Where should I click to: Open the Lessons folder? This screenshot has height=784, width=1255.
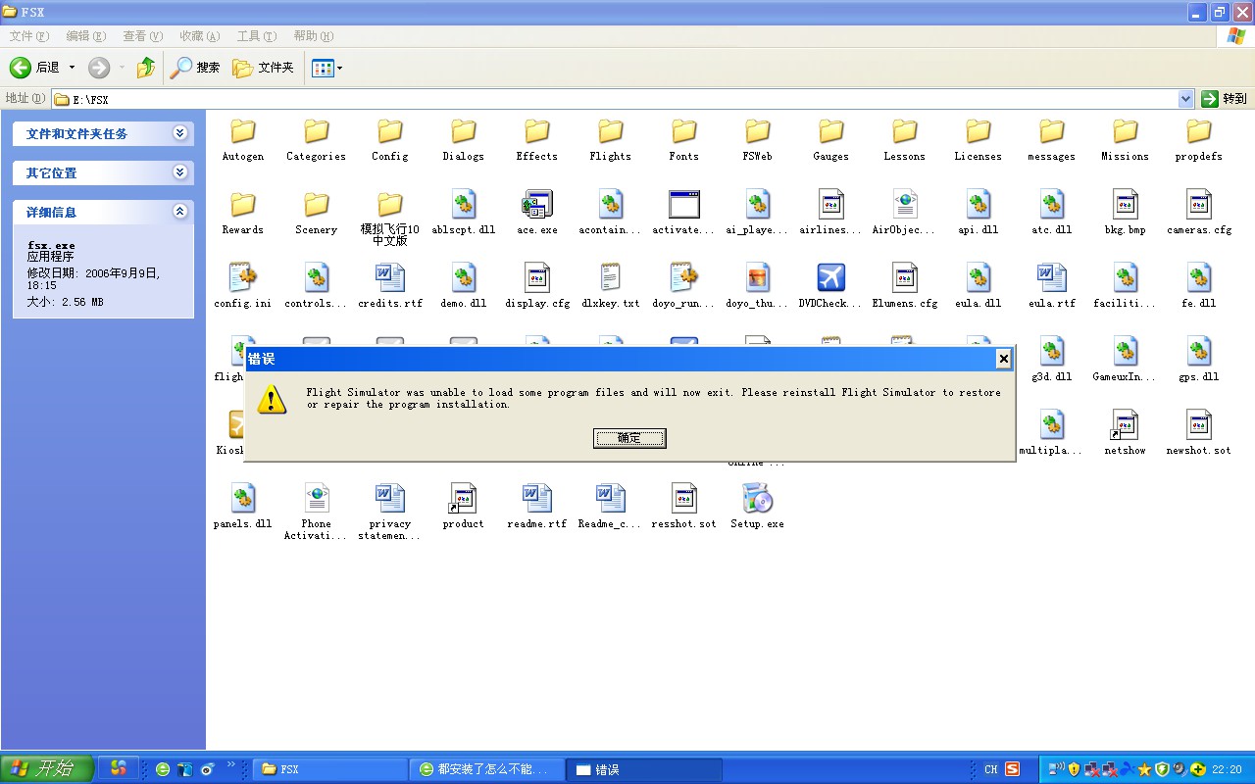pyautogui.click(x=904, y=140)
